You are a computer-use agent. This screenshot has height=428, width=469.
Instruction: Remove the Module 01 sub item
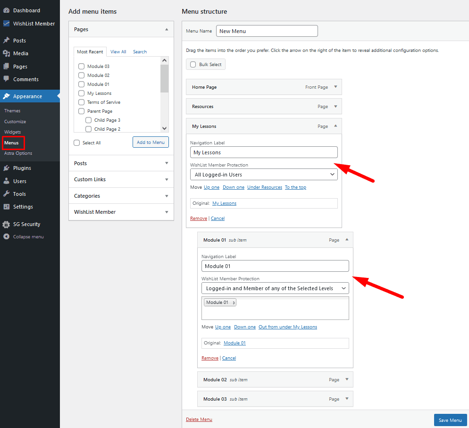point(210,358)
